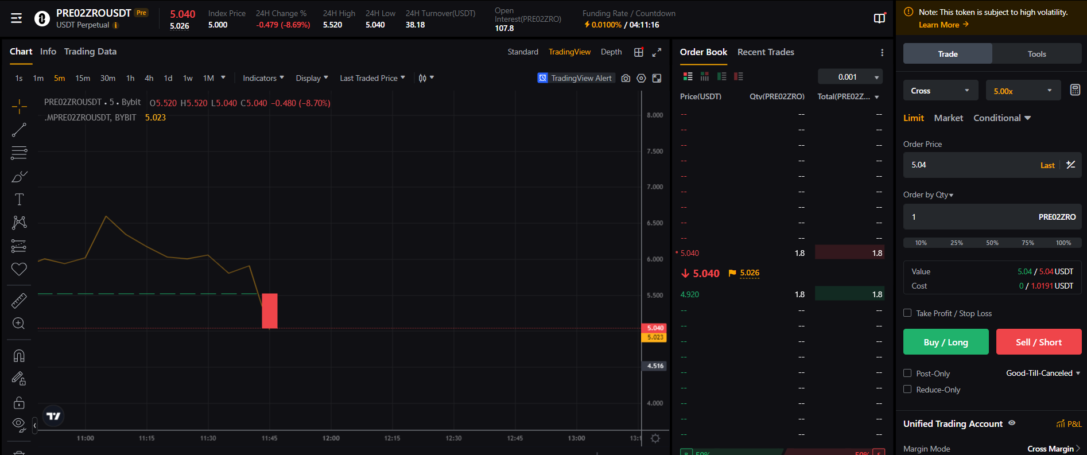Take a chart snapshot with camera icon
Image resolution: width=1087 pixels, height=455 pixels.
pyautogui.click(x=626, y=78)
